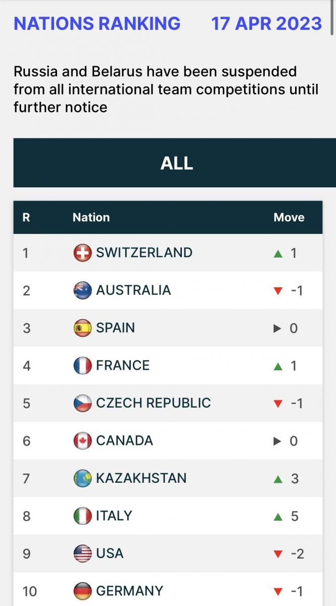Screen dimensions: 336x606
Task: Click Spain's no-change arrow indicator
Action: 277,329
